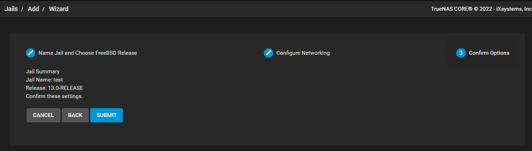Select the step 3 number circle
Image resolution: width=532 pixels, height=151 pixels.
point(461,53)
